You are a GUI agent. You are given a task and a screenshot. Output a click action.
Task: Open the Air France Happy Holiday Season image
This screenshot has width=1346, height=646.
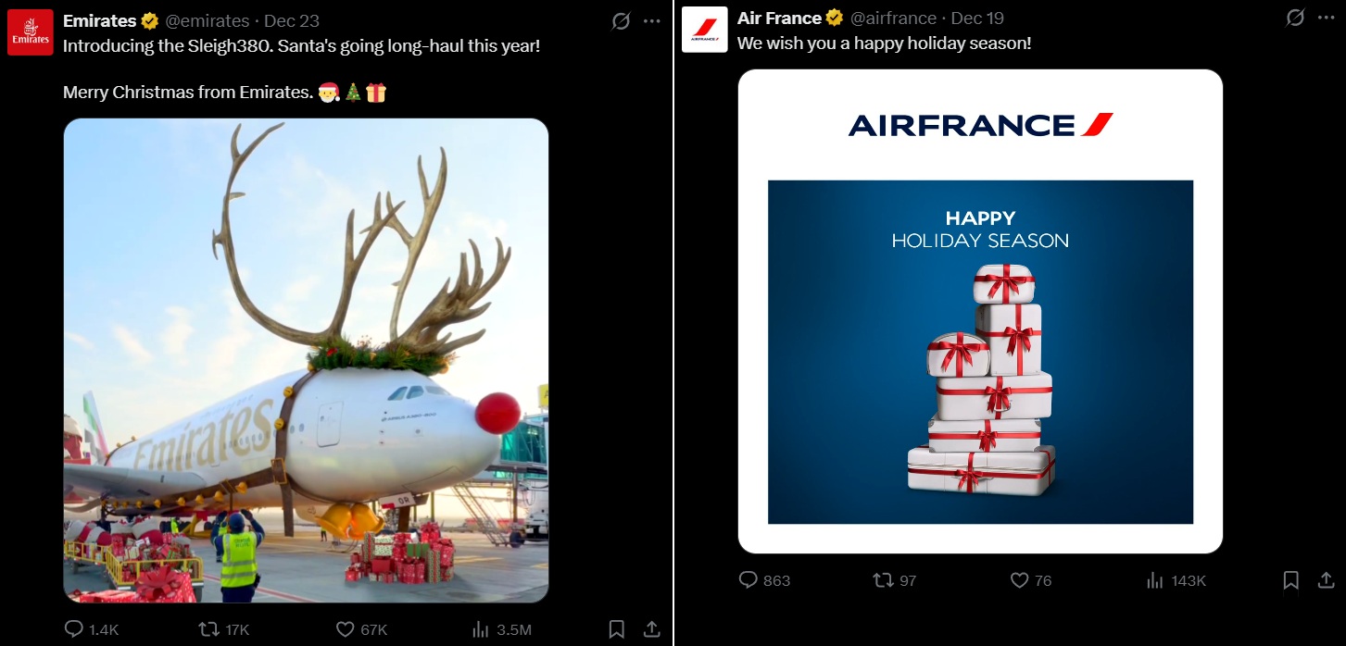pos(980,312)
